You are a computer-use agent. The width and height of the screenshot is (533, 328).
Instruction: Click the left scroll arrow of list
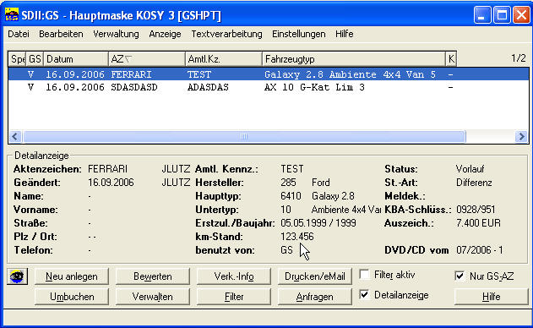coord(15,137)
